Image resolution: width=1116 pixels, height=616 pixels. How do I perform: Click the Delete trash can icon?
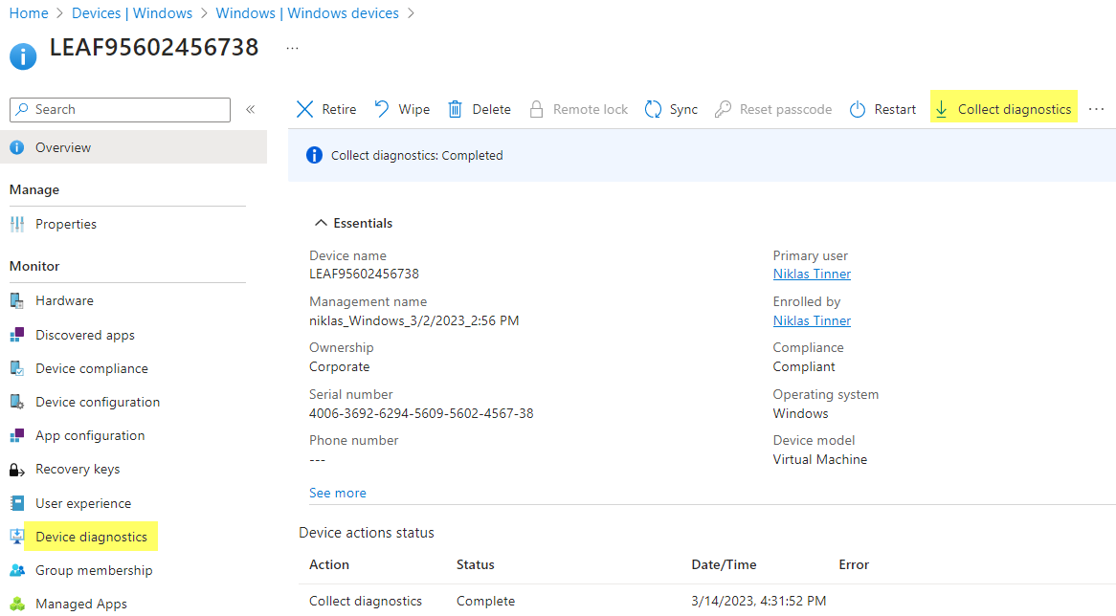(455, 109)
